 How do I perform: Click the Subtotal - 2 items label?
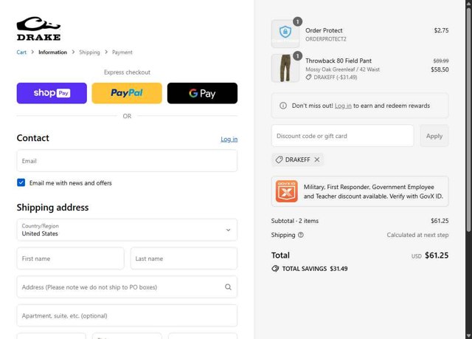pyautogui.click(x=295, y=221)
